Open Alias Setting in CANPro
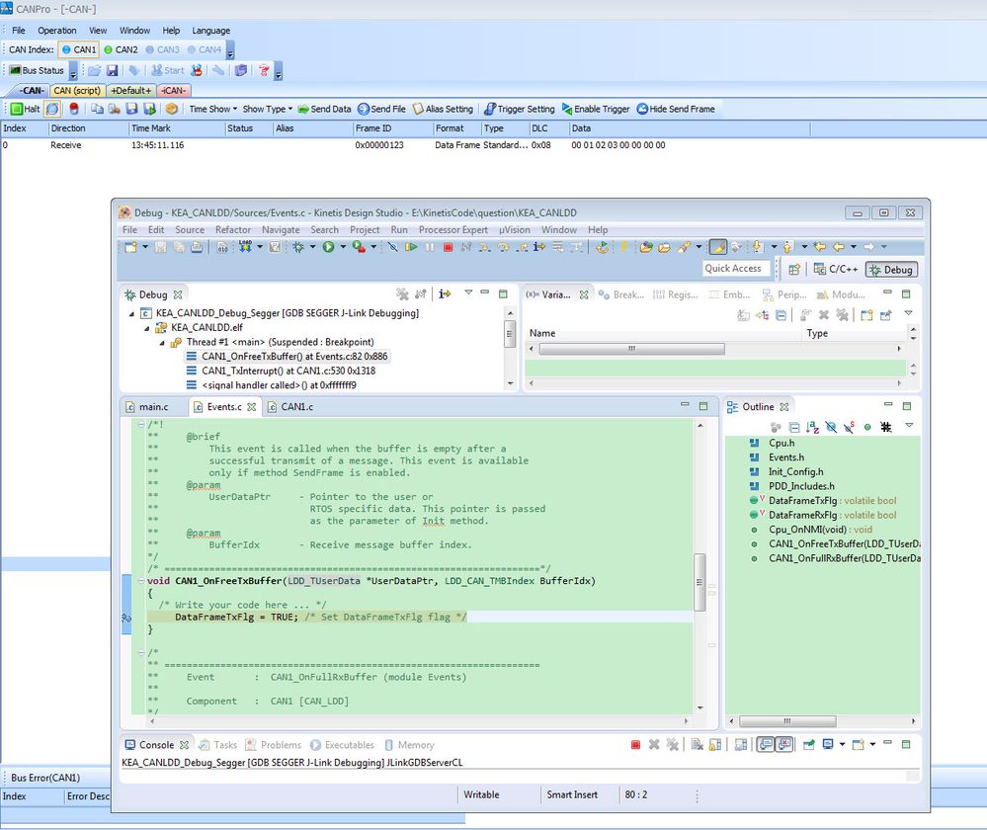The height and width of the screenshot is (830, 987). tap(444, 109)
